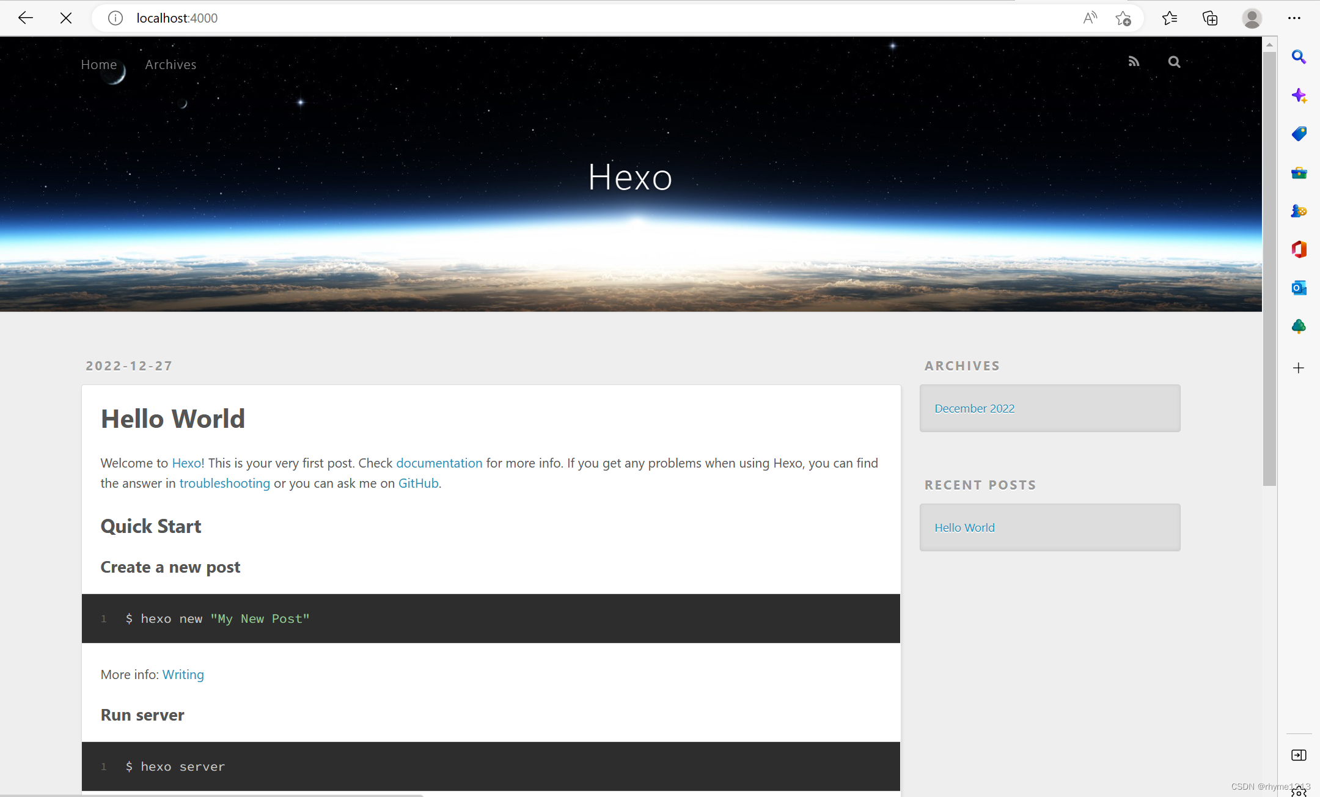1320x797 pixels.
Task: Stop loading the page with the X icon
Action: tap(66, 18)
